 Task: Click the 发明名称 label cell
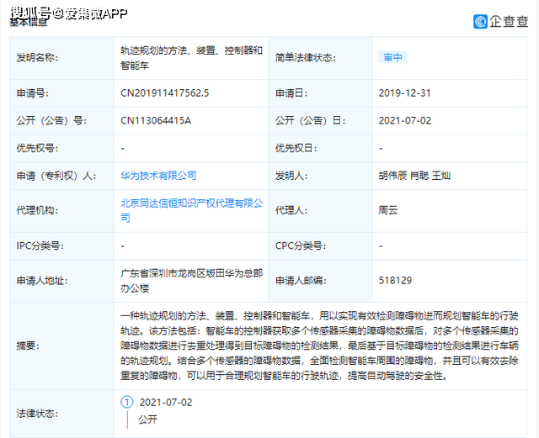[x=61, y=58]
